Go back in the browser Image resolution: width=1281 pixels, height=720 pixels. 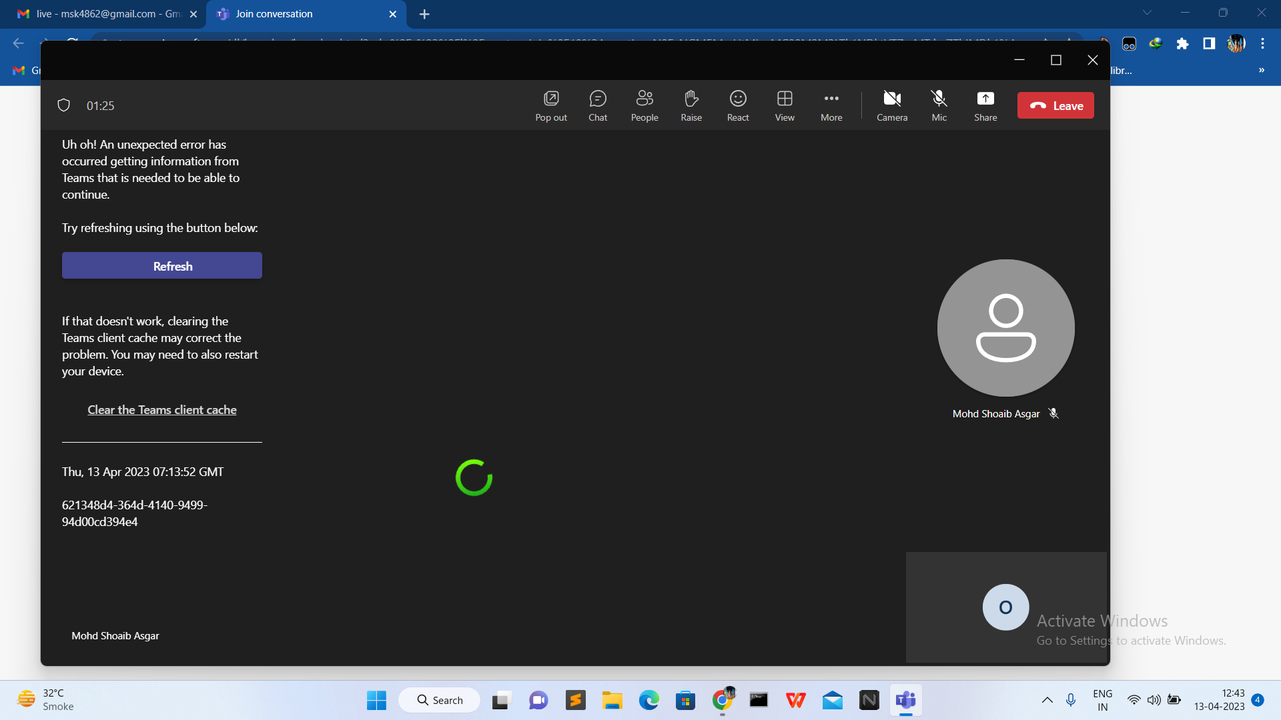tap(18, 43)
